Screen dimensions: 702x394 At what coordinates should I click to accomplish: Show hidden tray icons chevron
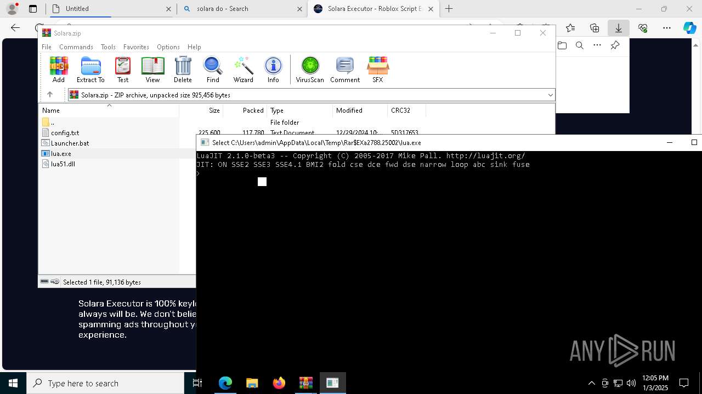(x=591, y=383)
